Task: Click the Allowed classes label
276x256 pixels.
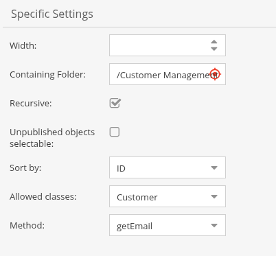Action: pos(43,197)
